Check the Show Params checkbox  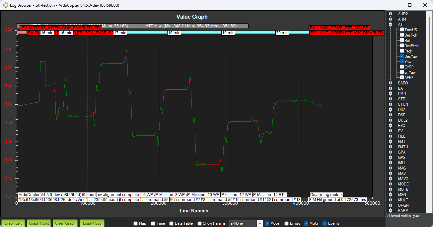pos(199,223)
